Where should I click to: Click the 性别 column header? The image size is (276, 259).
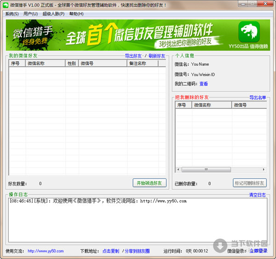click(x=72, y=63)
